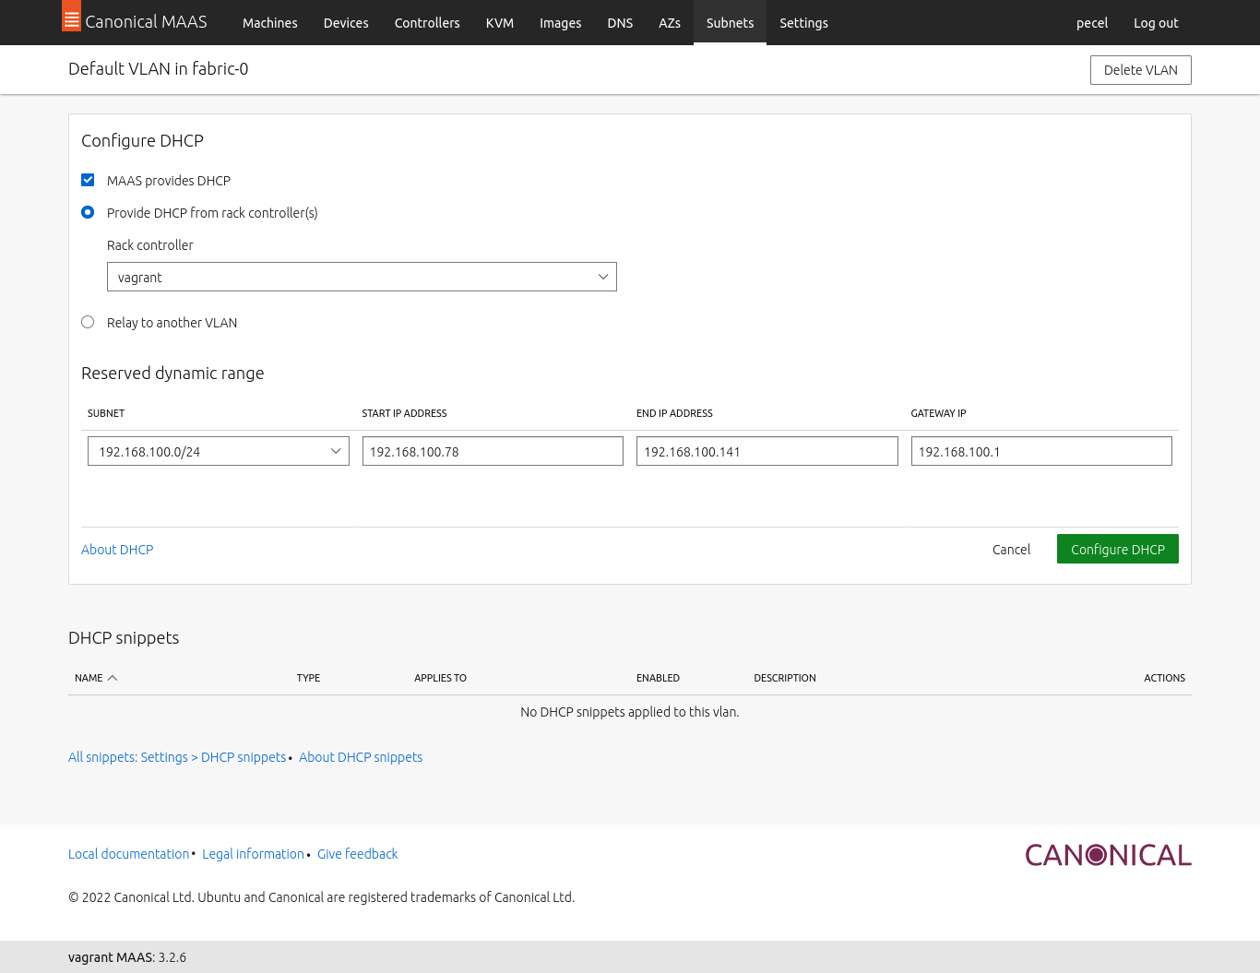The image size is (1260, 973).
Task: Open the KVM tab
Action: tap(500, 23)
